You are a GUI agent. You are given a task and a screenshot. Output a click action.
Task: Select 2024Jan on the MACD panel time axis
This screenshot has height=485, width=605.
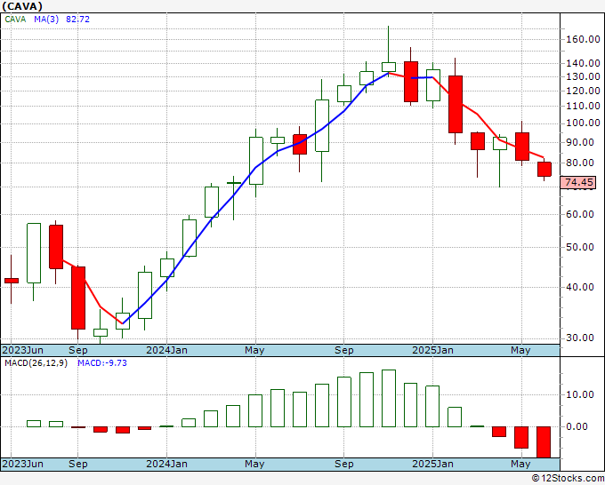pyautogui.click(x=166, y=464)
